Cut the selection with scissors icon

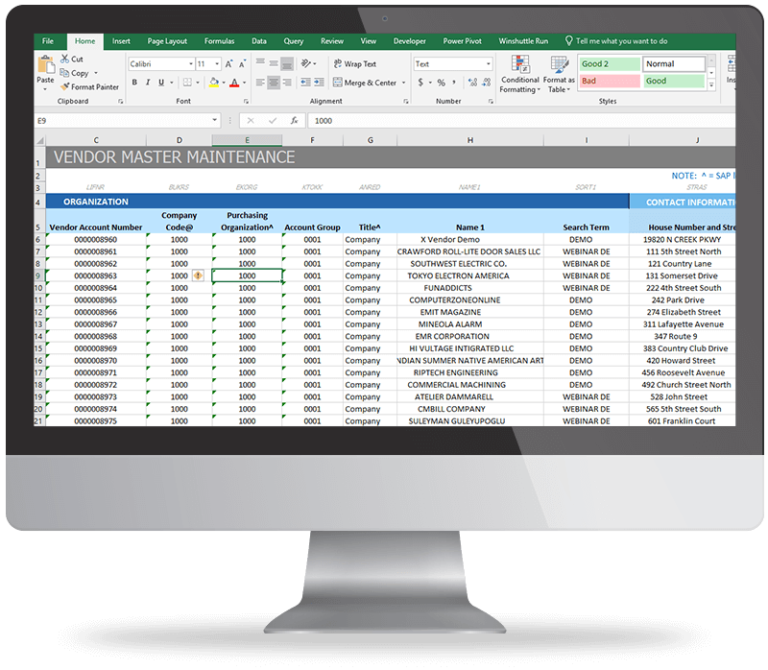[x=64, y=59]
